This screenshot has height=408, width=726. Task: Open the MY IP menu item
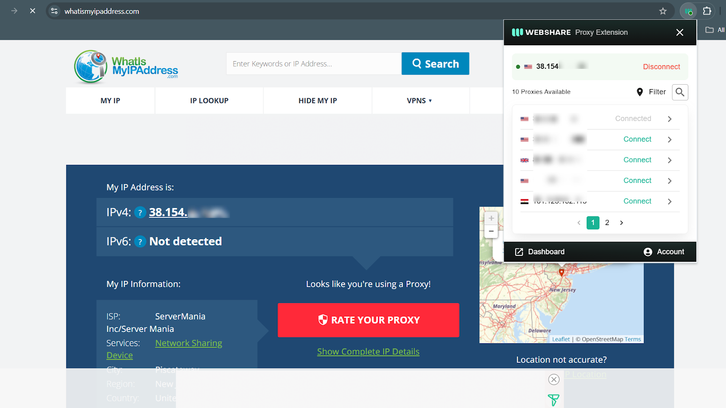[x=110, y=101]
